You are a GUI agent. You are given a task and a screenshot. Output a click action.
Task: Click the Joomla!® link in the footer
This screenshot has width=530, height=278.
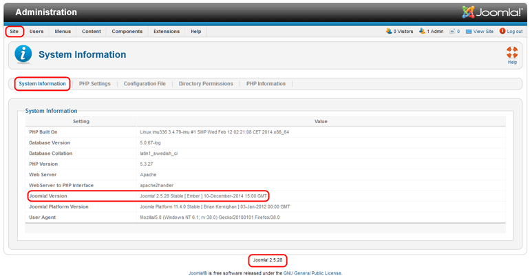[198, 273]
